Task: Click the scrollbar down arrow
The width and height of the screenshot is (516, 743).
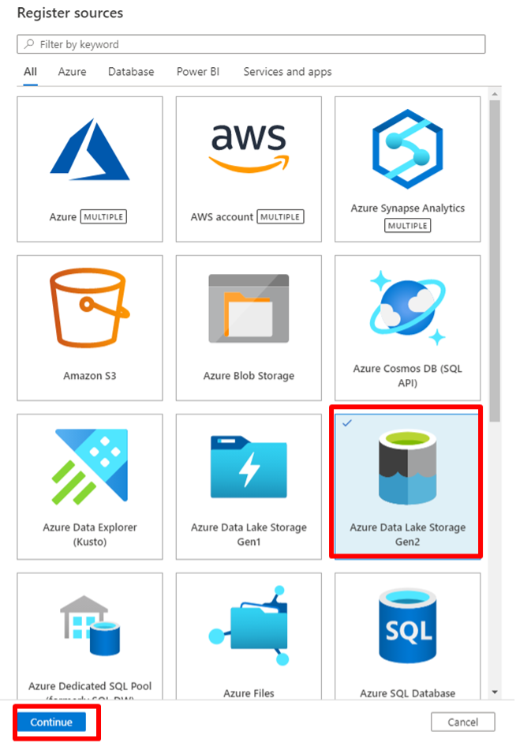Action: (495, 692)
